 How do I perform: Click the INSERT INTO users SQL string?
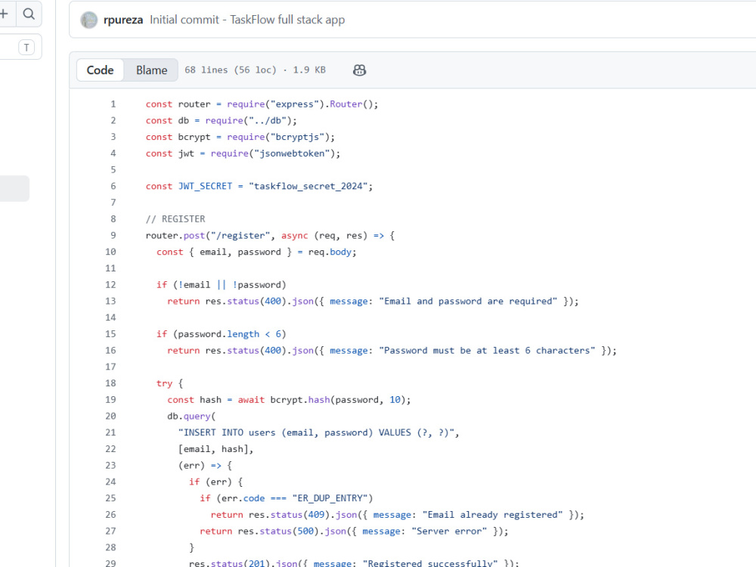[316, 432]
